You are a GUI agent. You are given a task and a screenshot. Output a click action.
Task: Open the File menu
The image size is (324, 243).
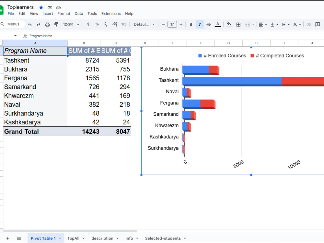11,13
